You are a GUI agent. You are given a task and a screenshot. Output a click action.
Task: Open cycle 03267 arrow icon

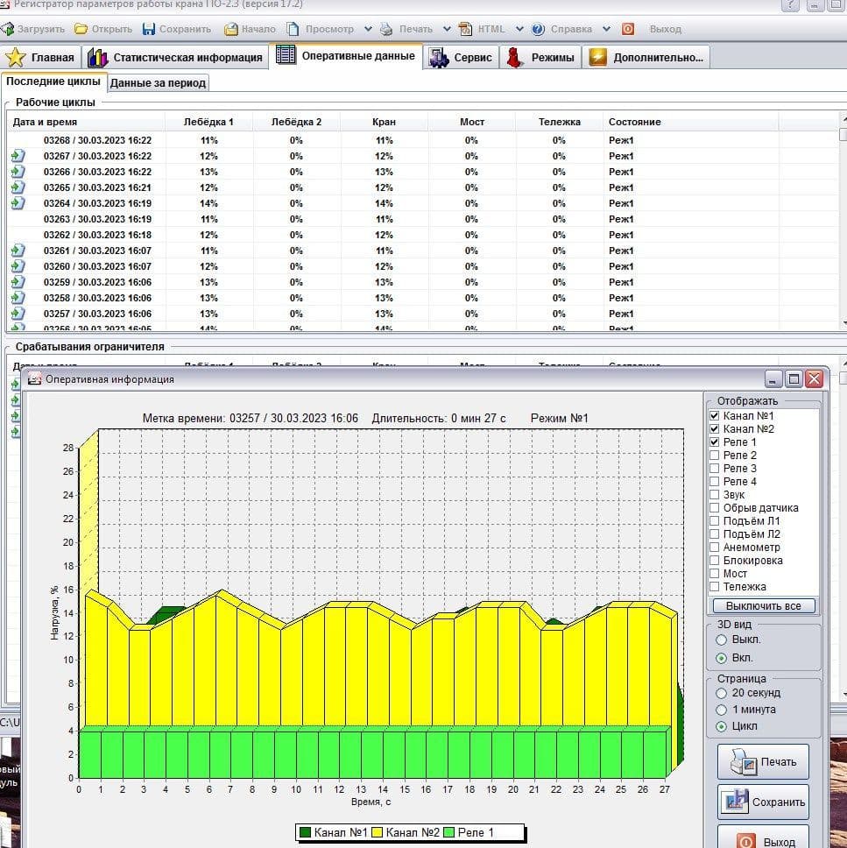point(18,156)
